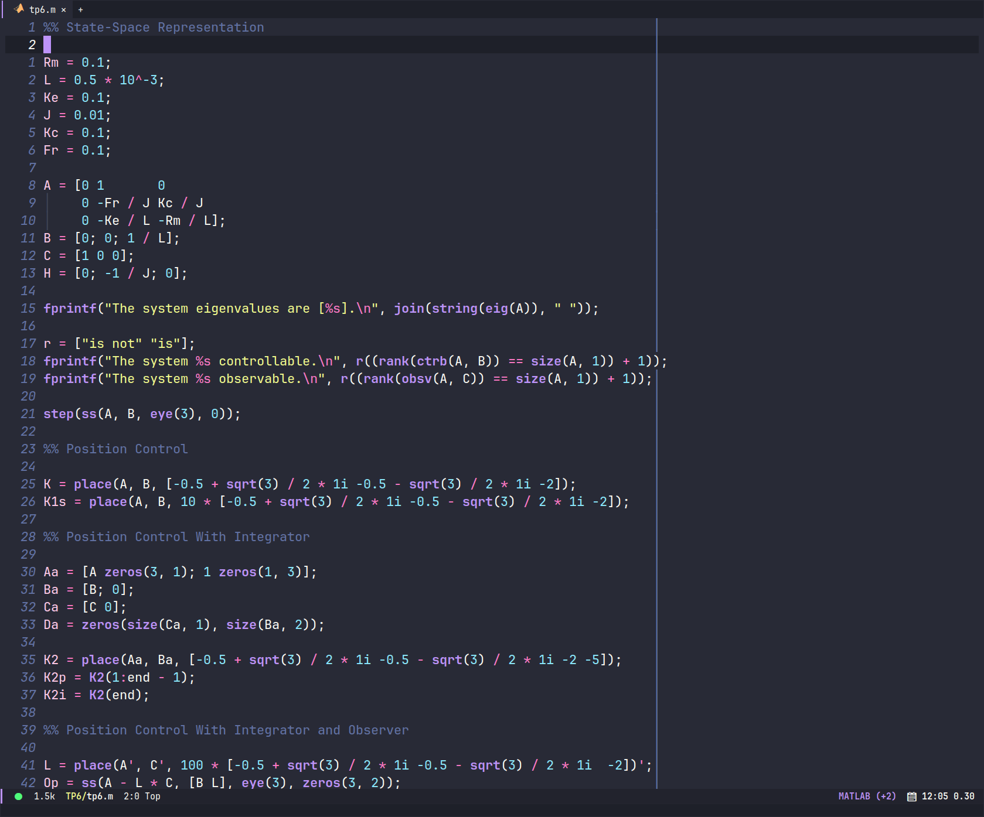Click the clock showing 12:05 in the status bar

[x=935, y=797]
